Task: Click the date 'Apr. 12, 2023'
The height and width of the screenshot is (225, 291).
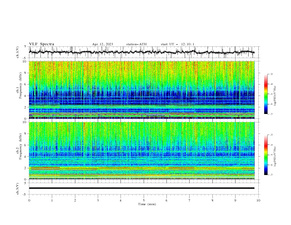Action: [103, 44]
